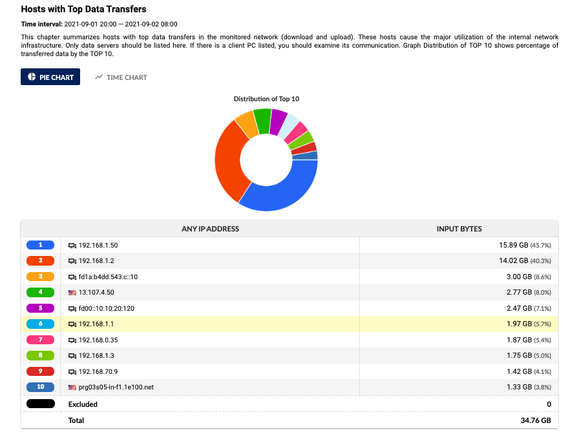Open the 192.168.1.1 IP address link
The height and width of the screenshot is (432, 579).
(x=96, y=324)
